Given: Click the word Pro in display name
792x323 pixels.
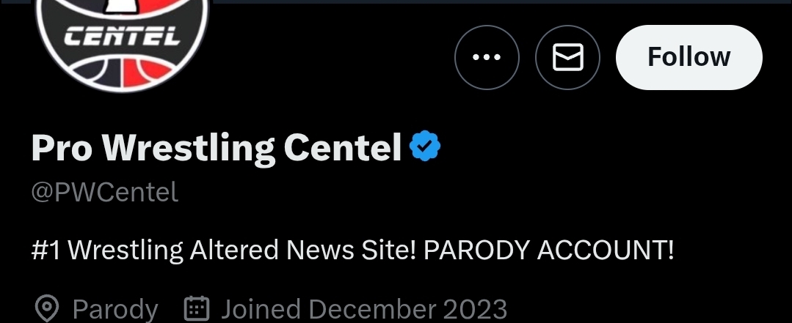Looking at the screenshot, I should (x=62, y=149).
